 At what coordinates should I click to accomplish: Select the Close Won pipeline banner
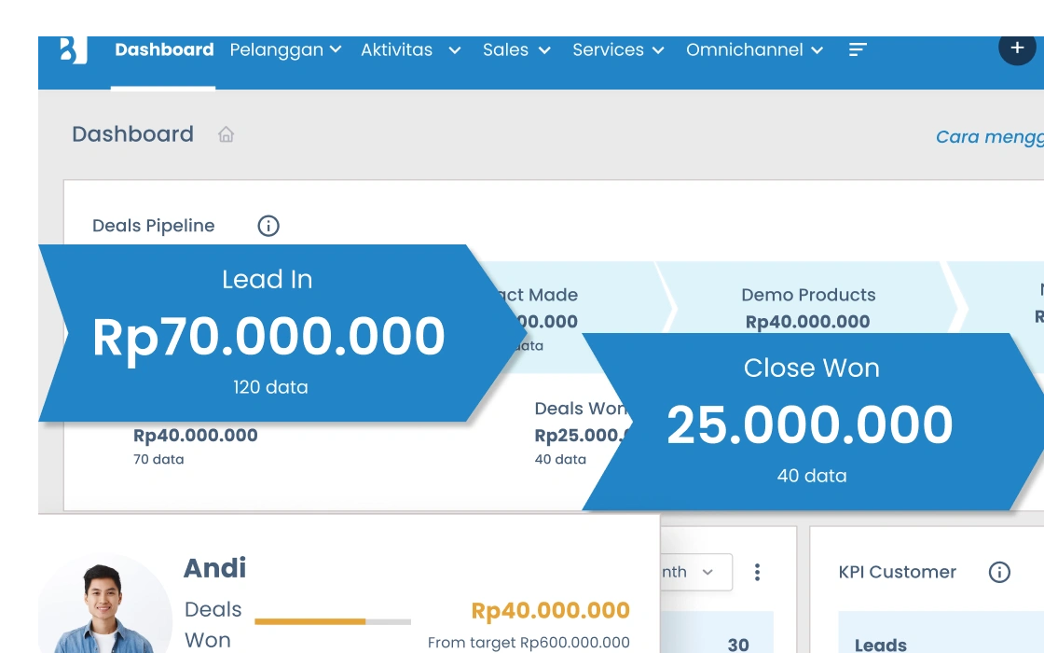[812, 422]
